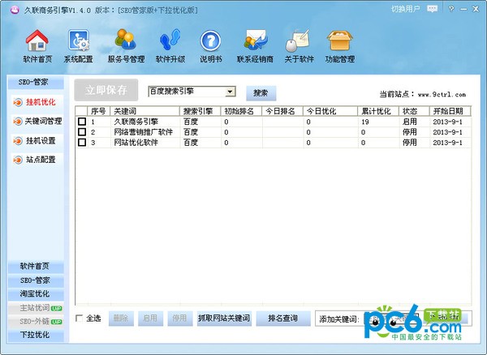The height and width of the screenshot is (355, 487).
Task: Sort by 今日优化 column header
Action: 330,111
